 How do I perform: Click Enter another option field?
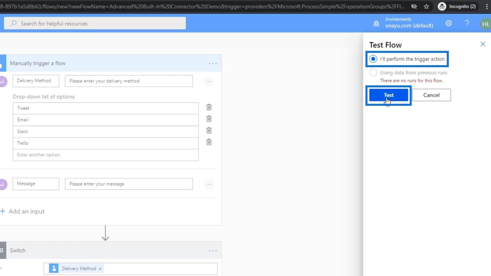[x=106, y=155]
